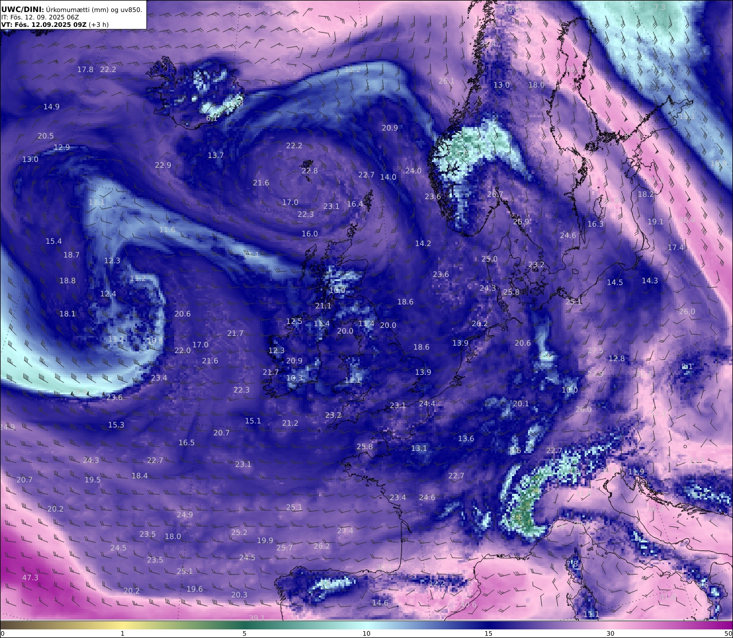The image size is (733, 638).
Task: Click the 47.3 value label
Action: pos(30,578)
